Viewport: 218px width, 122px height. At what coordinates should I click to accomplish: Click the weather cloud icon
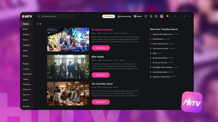pyautogui.click(x=167, y=16)
